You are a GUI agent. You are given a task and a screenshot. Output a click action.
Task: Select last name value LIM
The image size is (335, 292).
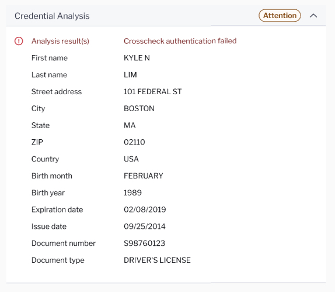pyautogui.click(x=130, y=75)
